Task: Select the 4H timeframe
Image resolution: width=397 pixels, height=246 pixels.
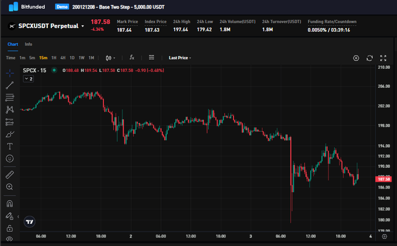Action: [63, 58]
